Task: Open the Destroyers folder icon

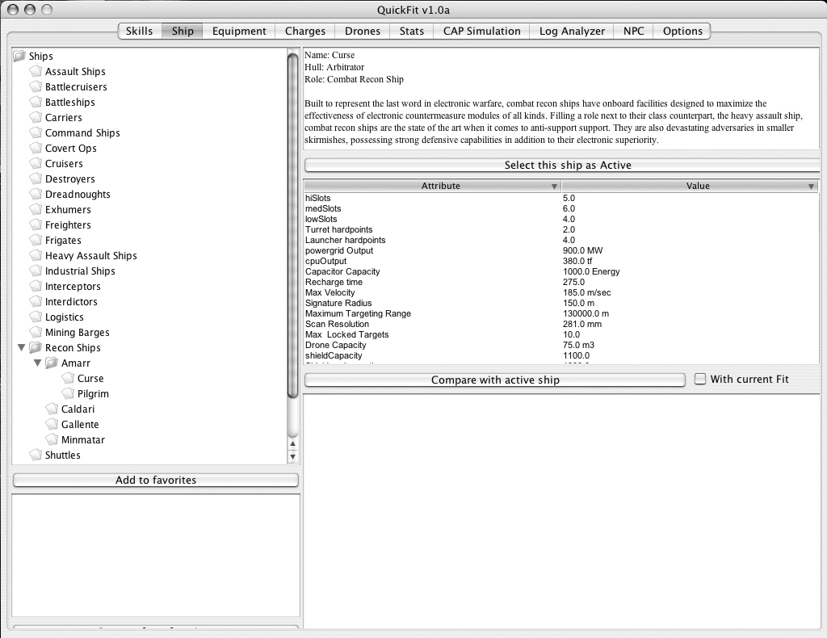Action: 36,178
